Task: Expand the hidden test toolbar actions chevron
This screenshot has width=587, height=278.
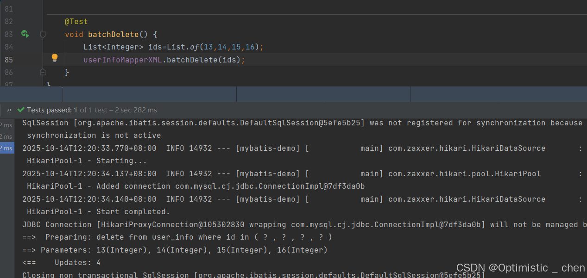Action: pyautogui.click(x=9, y=110)
